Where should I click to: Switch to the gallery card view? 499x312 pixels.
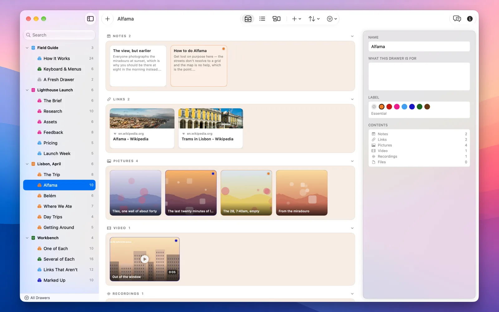coord(277,19)
